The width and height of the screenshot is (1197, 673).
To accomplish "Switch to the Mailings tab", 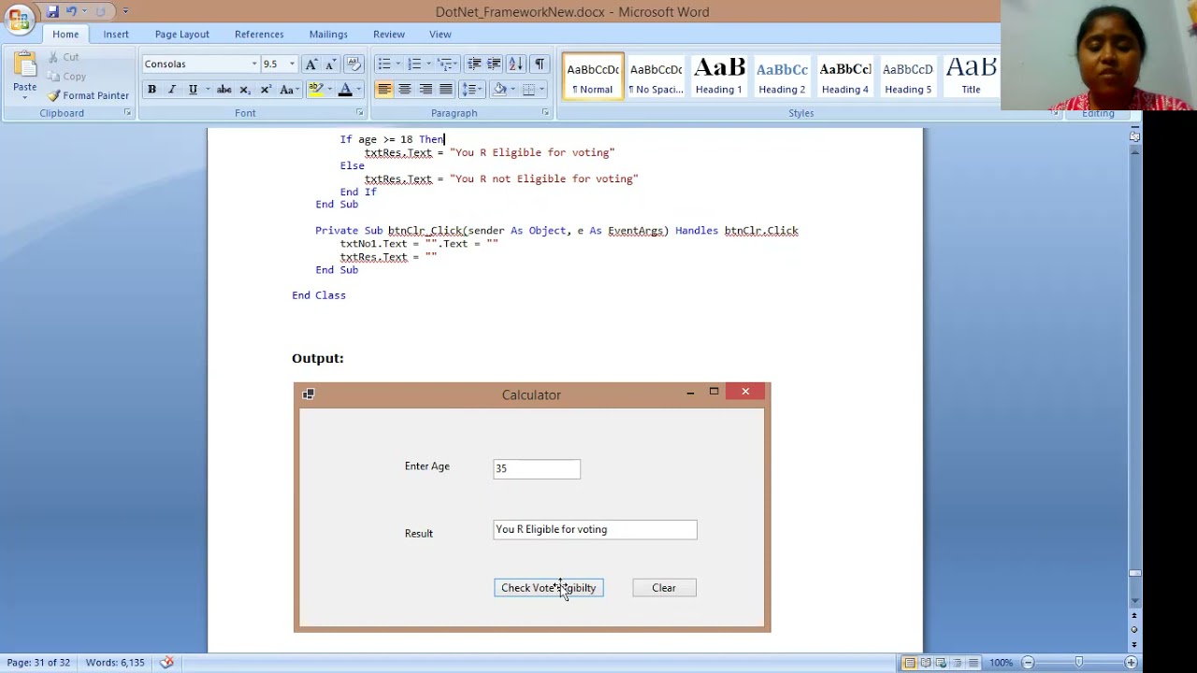I will coord(328,35).
